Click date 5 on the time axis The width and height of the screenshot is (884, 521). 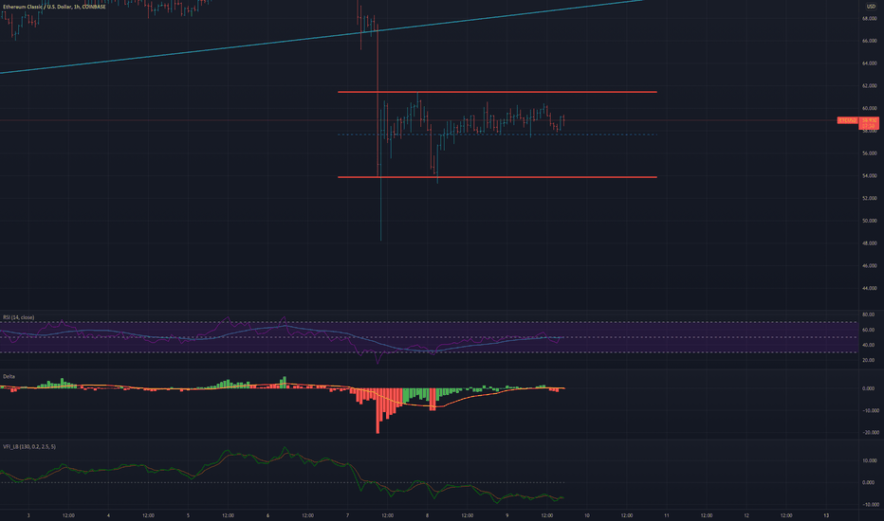(188, 515)
